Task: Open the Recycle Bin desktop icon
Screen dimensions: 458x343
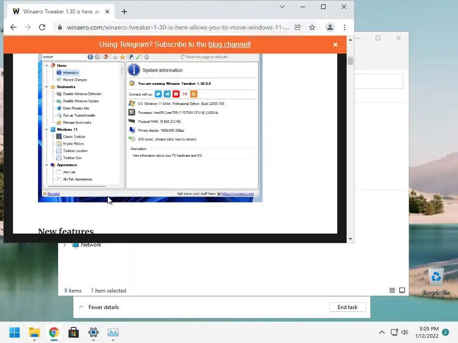Action: pyautogui.click(x=436, y=281)
